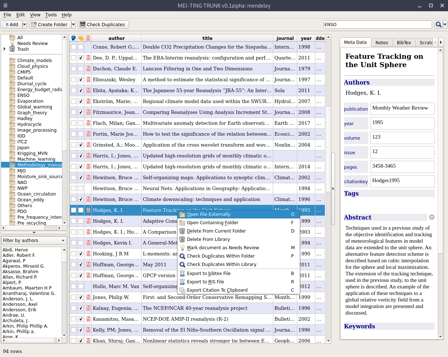This screenshot has height=357, width=448.
Task: Untick the read checkbox in the Fitzmaurice row
Action: point(81,112)
